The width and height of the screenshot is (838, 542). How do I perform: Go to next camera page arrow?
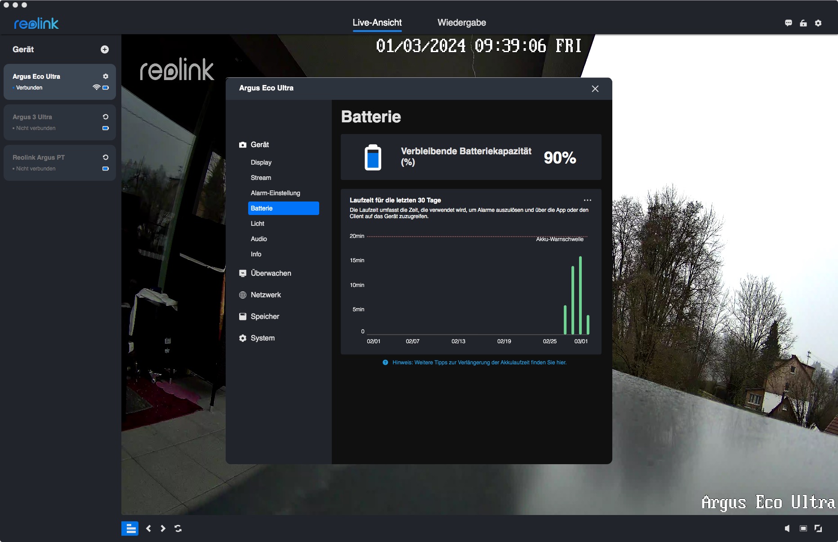tap(163, 529)
